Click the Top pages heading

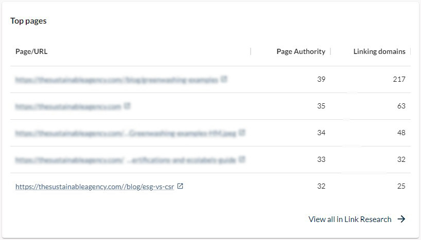(x=28, y=21)
